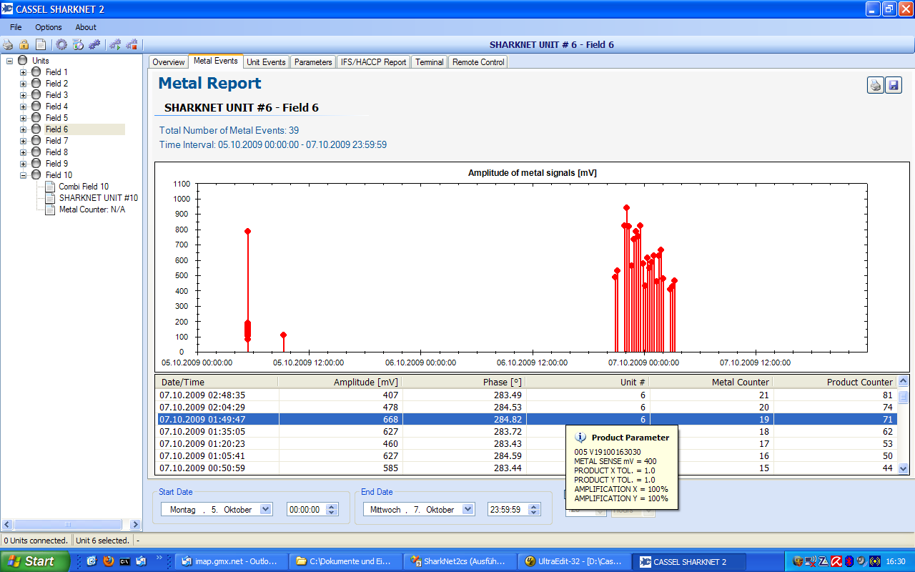
Task: Click the Firefox icon in the taskbar
Action: (109, 561)
